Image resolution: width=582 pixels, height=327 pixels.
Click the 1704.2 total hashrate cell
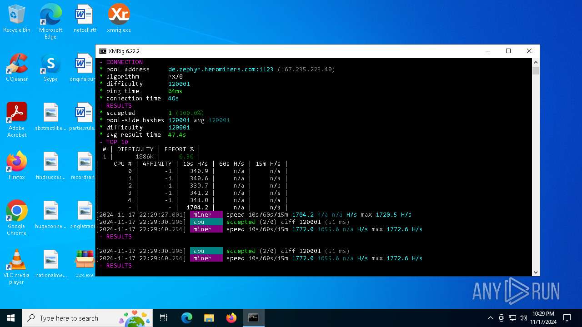coord(197,208)
